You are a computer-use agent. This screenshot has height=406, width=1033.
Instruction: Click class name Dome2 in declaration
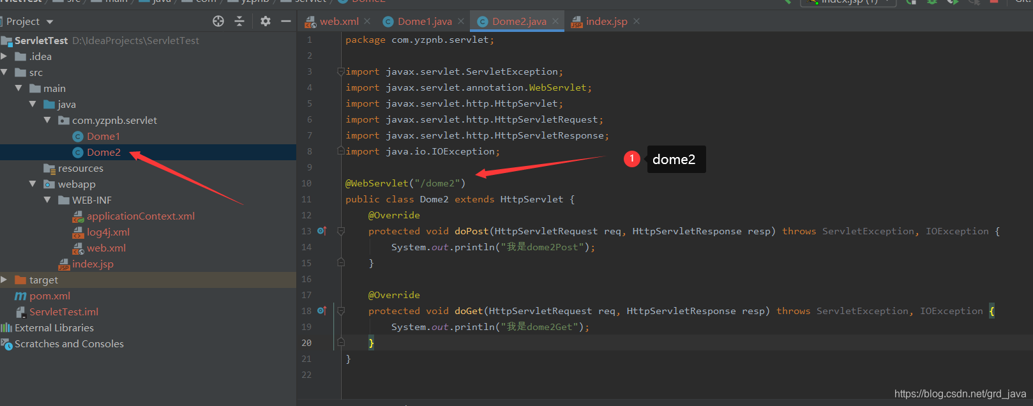pos(434,199)
